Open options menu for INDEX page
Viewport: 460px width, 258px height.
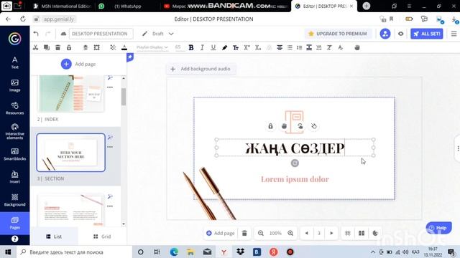pyautogui.click(x=110, y=87)
